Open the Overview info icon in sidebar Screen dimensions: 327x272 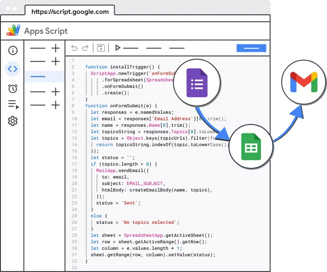pos(13,50)
